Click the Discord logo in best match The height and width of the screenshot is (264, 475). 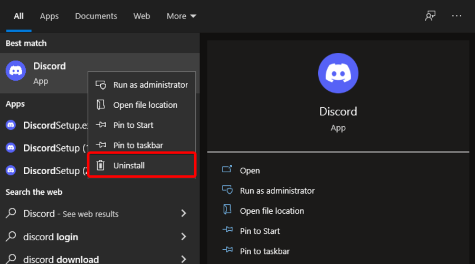(x=16, y=70)
